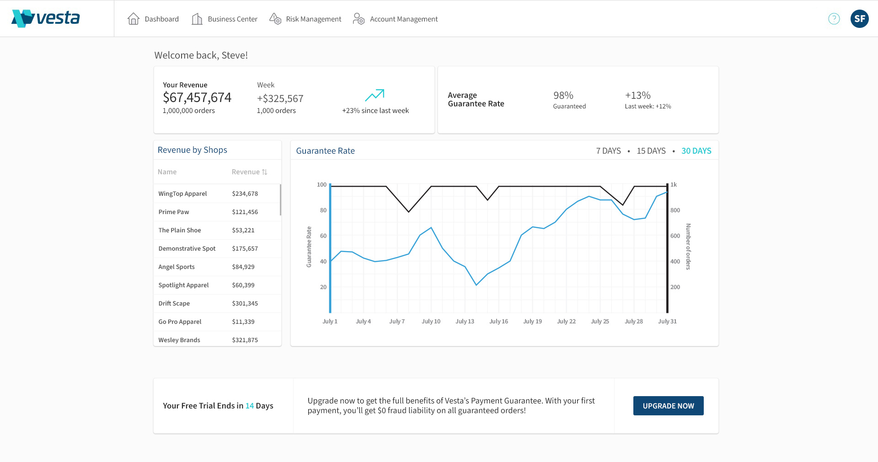878x462 pixels.
Task: Toggle Revenue column sorting order
Action: pos(264,172)
